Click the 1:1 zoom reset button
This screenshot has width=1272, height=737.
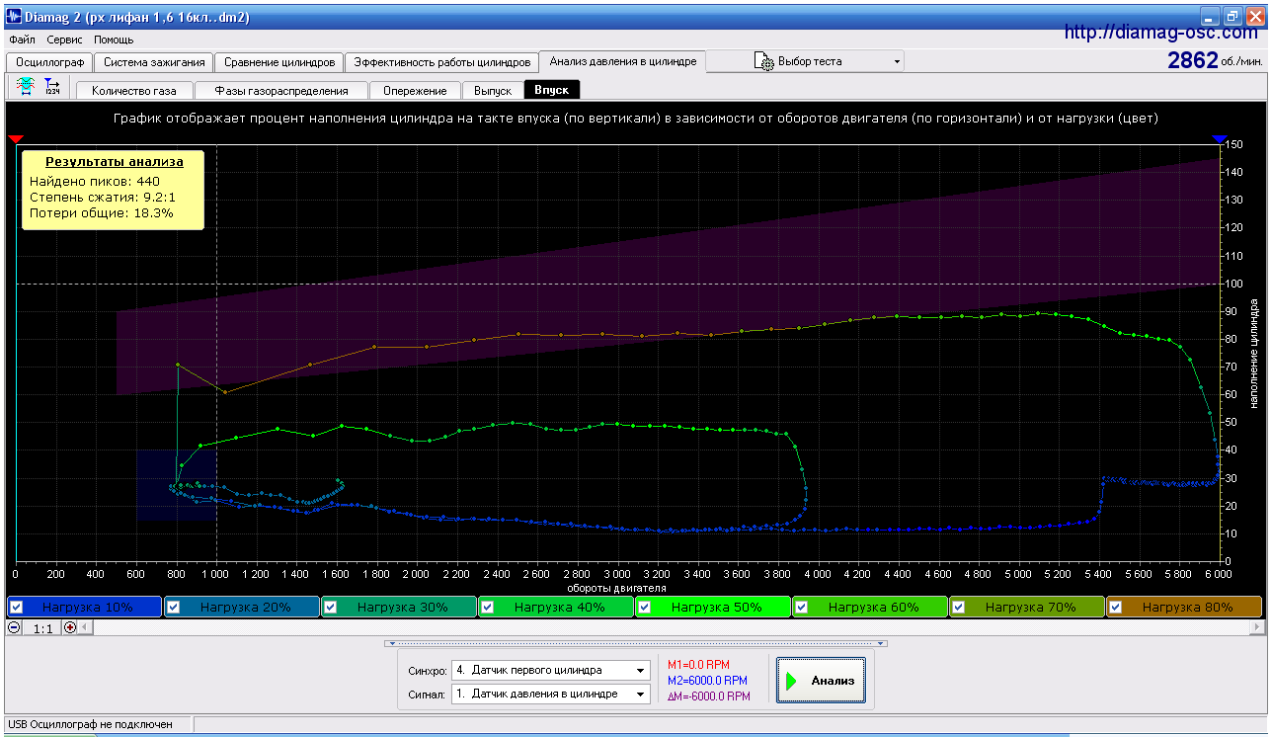[42, 627]
